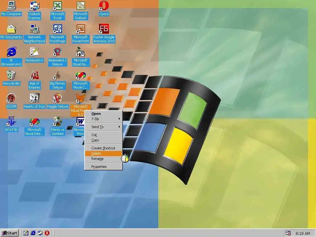Choose Open from the context menu
Viewport: 316px width, 237px height.
(x=103, y=114)
